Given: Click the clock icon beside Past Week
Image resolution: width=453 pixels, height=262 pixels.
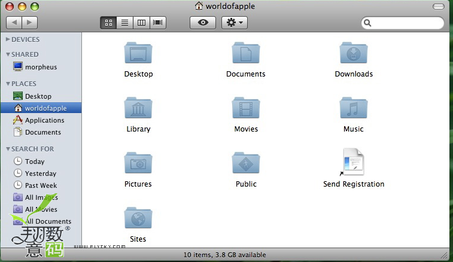Looking at the screenshot, I should click(x=17, y=185).
